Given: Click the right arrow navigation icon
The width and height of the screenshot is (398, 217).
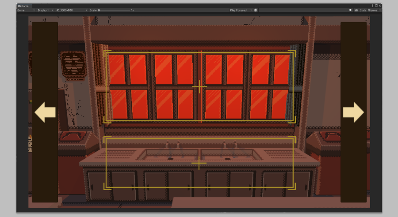Looking at the screenshot, I should click(x=353, y=112).
